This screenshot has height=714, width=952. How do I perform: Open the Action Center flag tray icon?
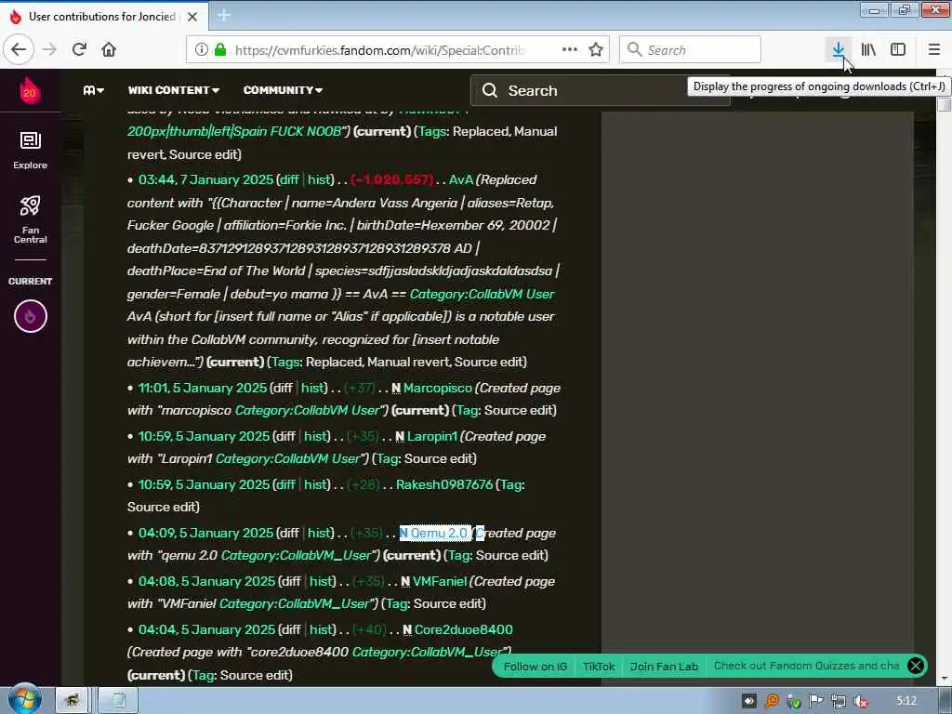(x=815, y=701)
